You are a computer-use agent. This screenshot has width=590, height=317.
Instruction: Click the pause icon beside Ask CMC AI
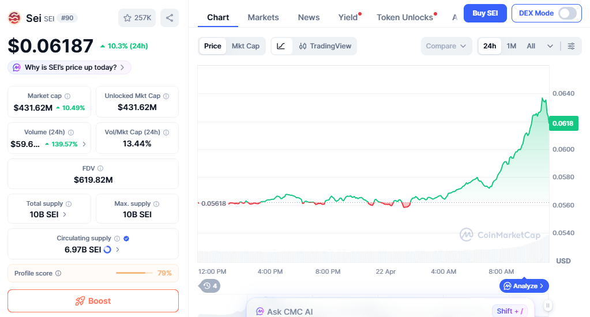tap(548, 305)
